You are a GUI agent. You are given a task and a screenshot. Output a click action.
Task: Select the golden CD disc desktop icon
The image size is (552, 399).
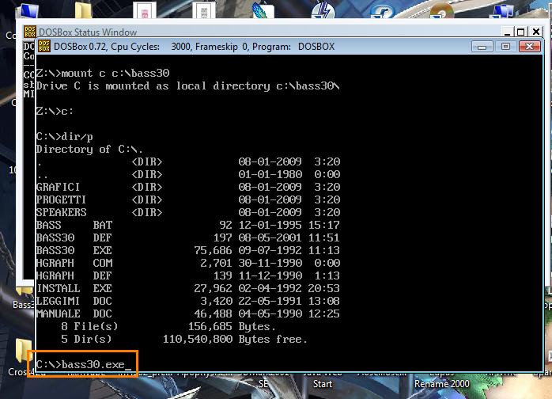[x=442, y=10]
